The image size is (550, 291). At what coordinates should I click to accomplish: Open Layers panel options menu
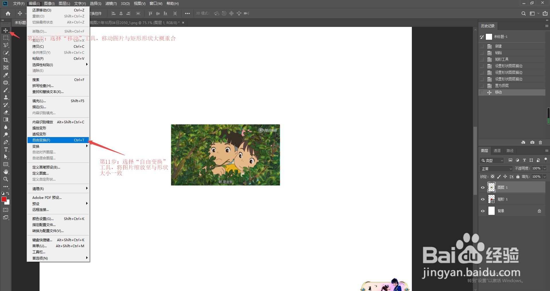point(547,151)
